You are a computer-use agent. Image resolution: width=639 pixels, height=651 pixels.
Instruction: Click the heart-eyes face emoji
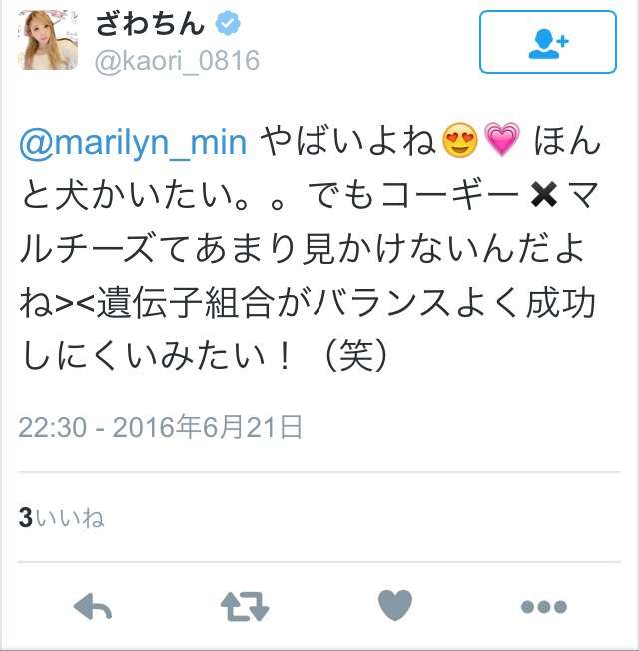pyautogui.click(x=460, y=140)
